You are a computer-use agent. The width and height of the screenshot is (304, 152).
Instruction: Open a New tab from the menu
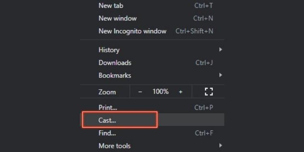click(x=152, y=6)
